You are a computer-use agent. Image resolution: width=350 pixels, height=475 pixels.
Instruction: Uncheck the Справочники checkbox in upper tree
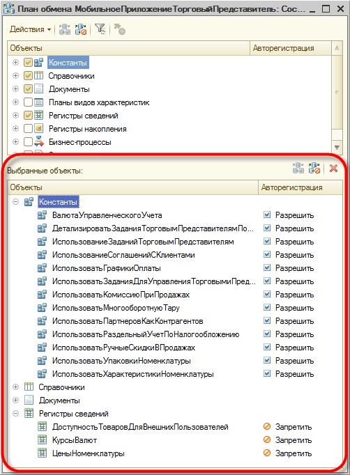click(28, 76)
